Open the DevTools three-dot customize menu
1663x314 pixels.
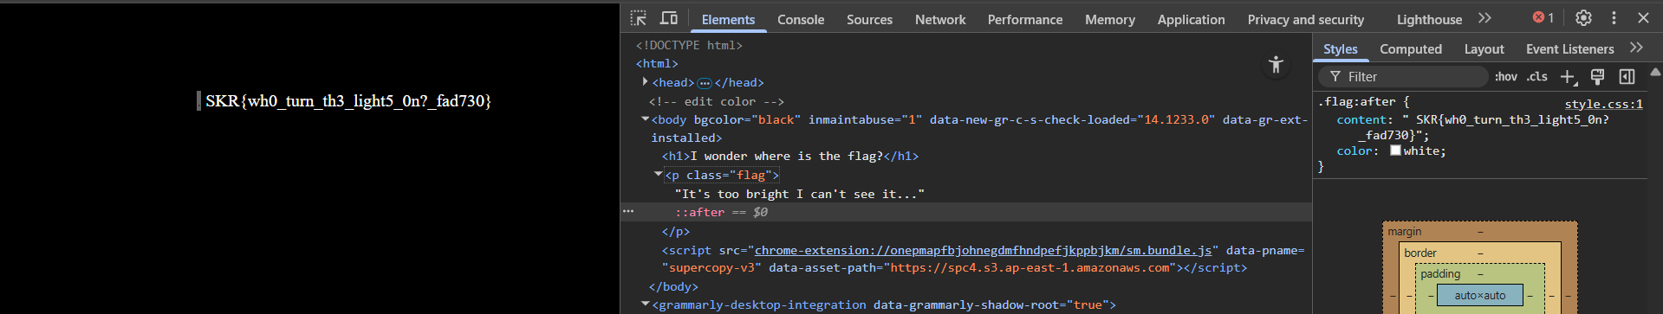coord(1614,18)
